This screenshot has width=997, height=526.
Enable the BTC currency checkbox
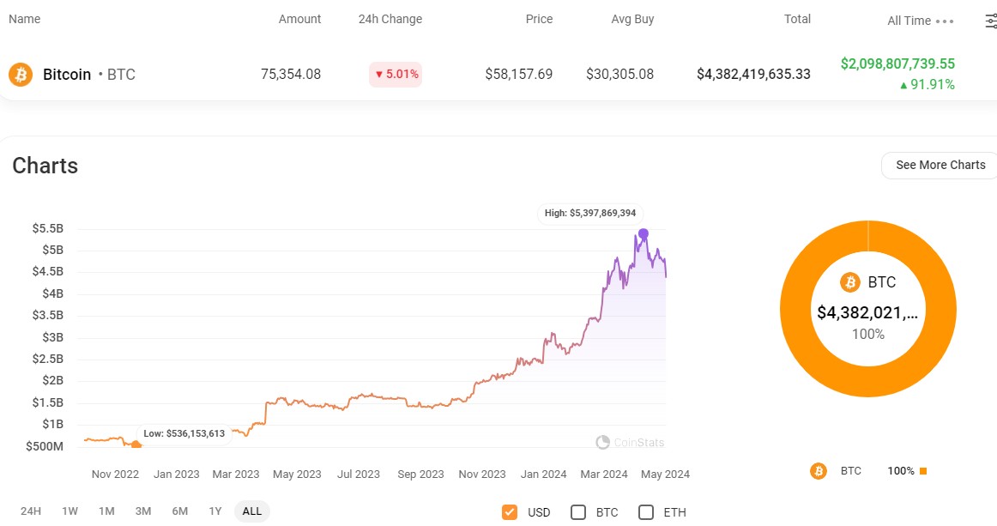(x=578, y=511)
